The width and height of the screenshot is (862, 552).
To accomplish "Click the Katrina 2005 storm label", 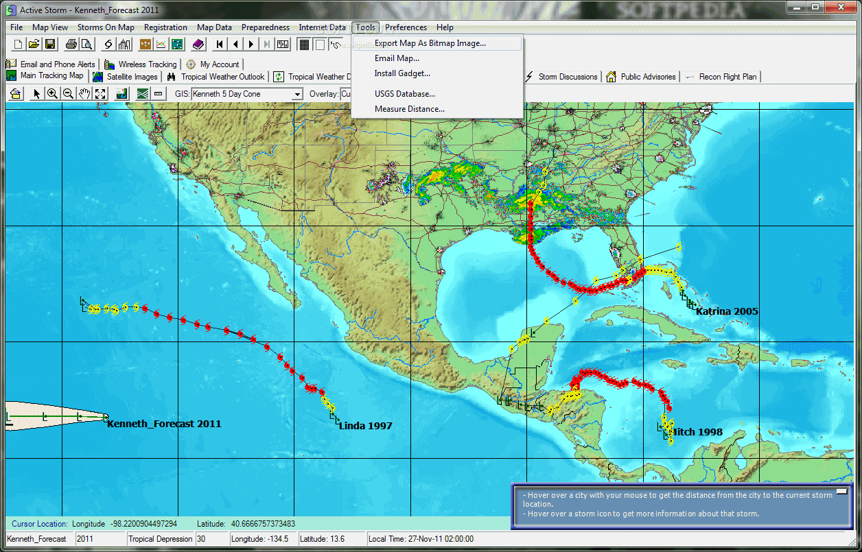I will point(727,311).
